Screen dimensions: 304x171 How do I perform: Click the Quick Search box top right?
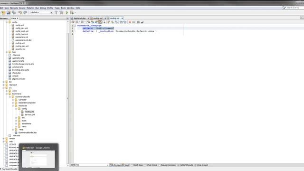pos(294,8)
